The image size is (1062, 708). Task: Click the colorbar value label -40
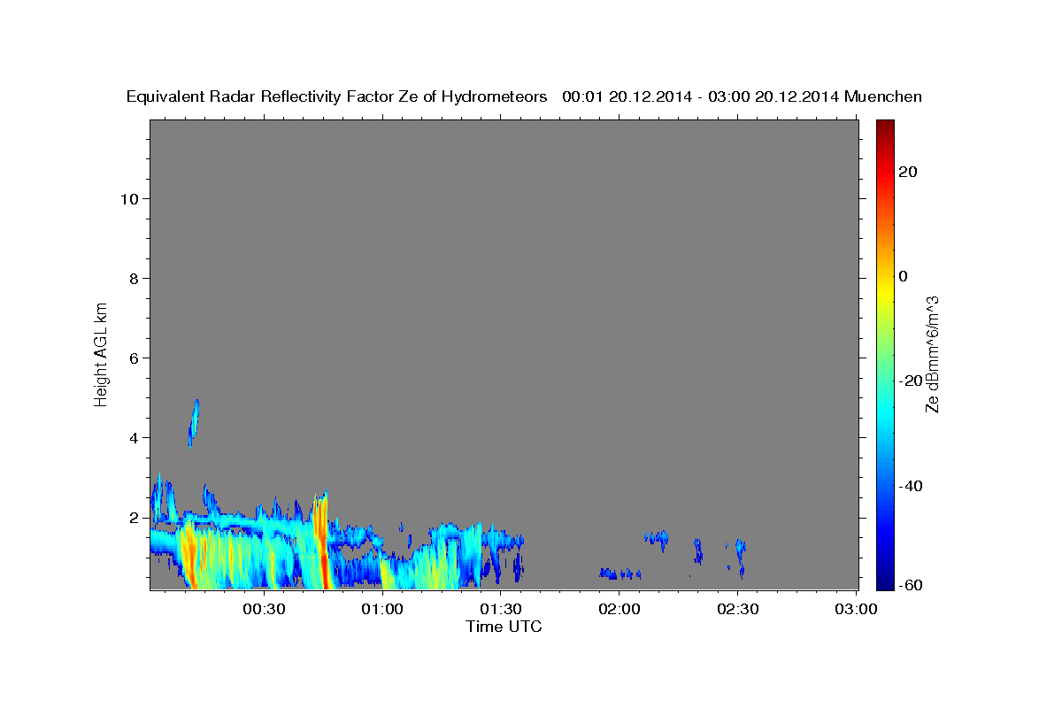tap(910, 486)
